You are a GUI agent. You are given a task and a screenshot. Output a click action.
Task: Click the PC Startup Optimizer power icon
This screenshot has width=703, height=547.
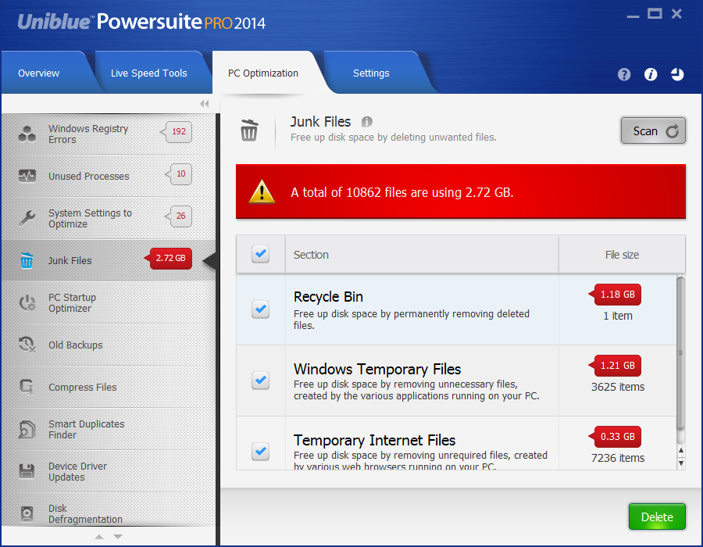[x=27, y=302]
